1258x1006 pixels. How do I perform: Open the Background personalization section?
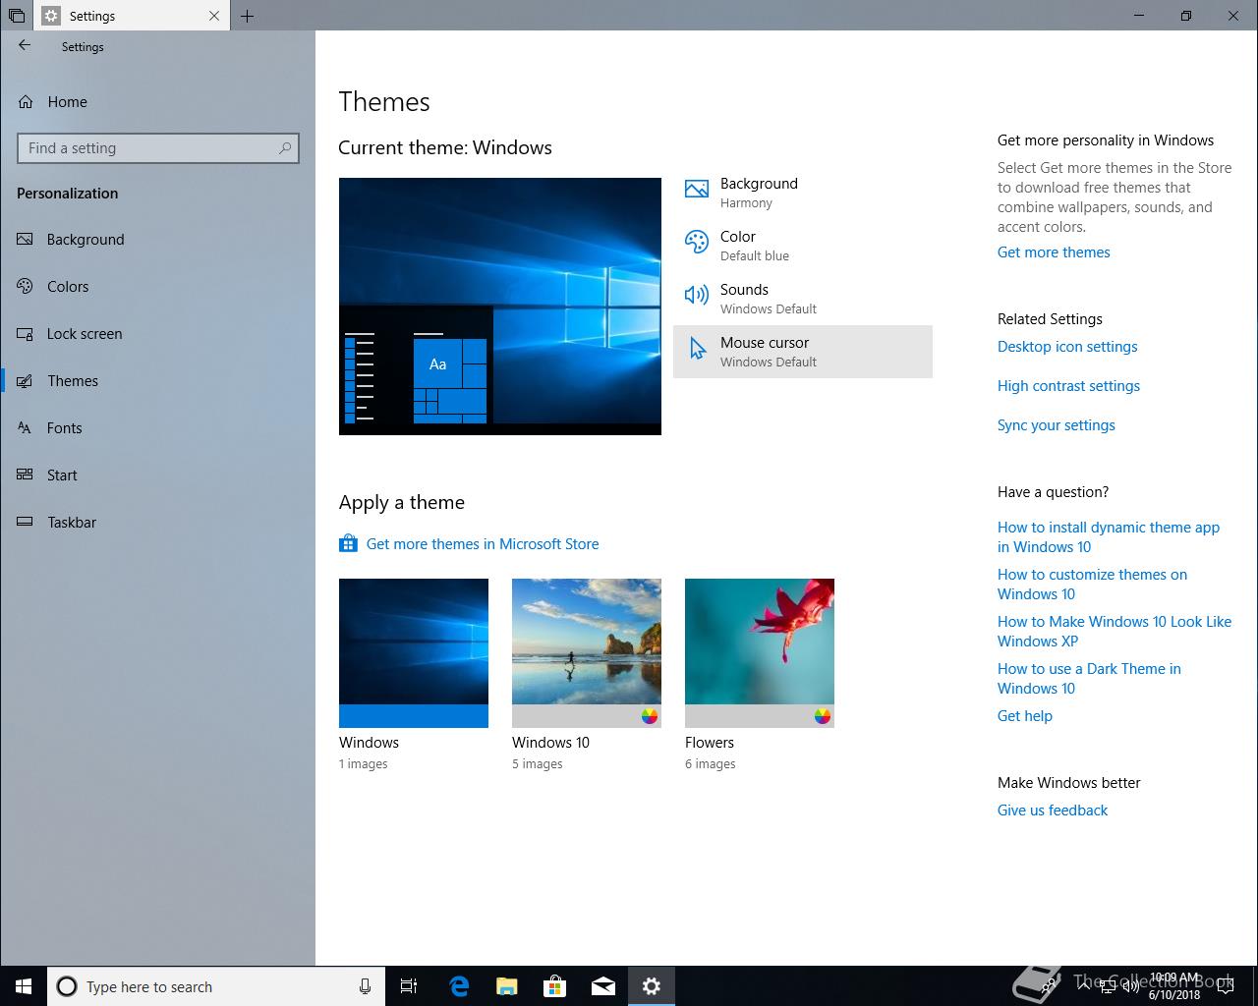tap(158, 240)
